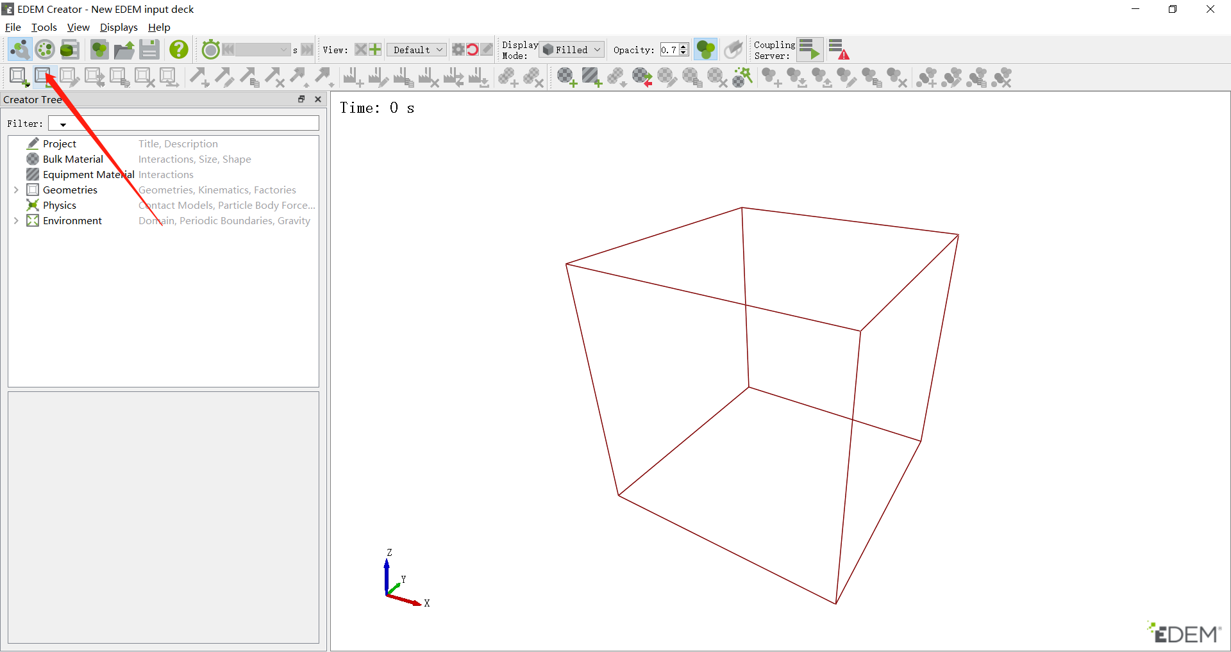Click the add particle shape plus icon

click(771, 77)
